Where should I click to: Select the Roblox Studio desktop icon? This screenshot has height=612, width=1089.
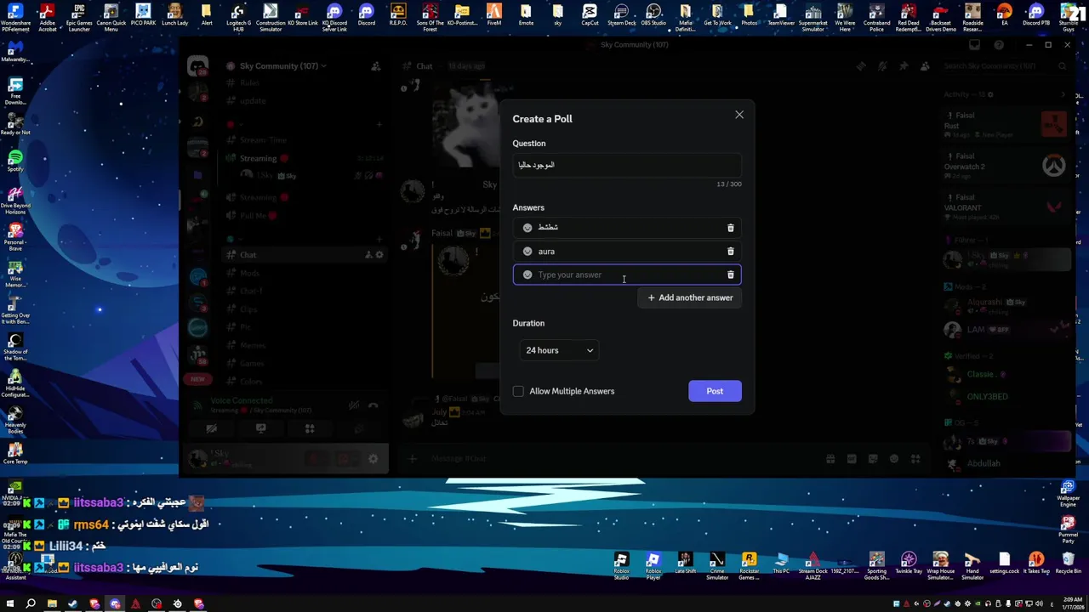pos(621,565)
